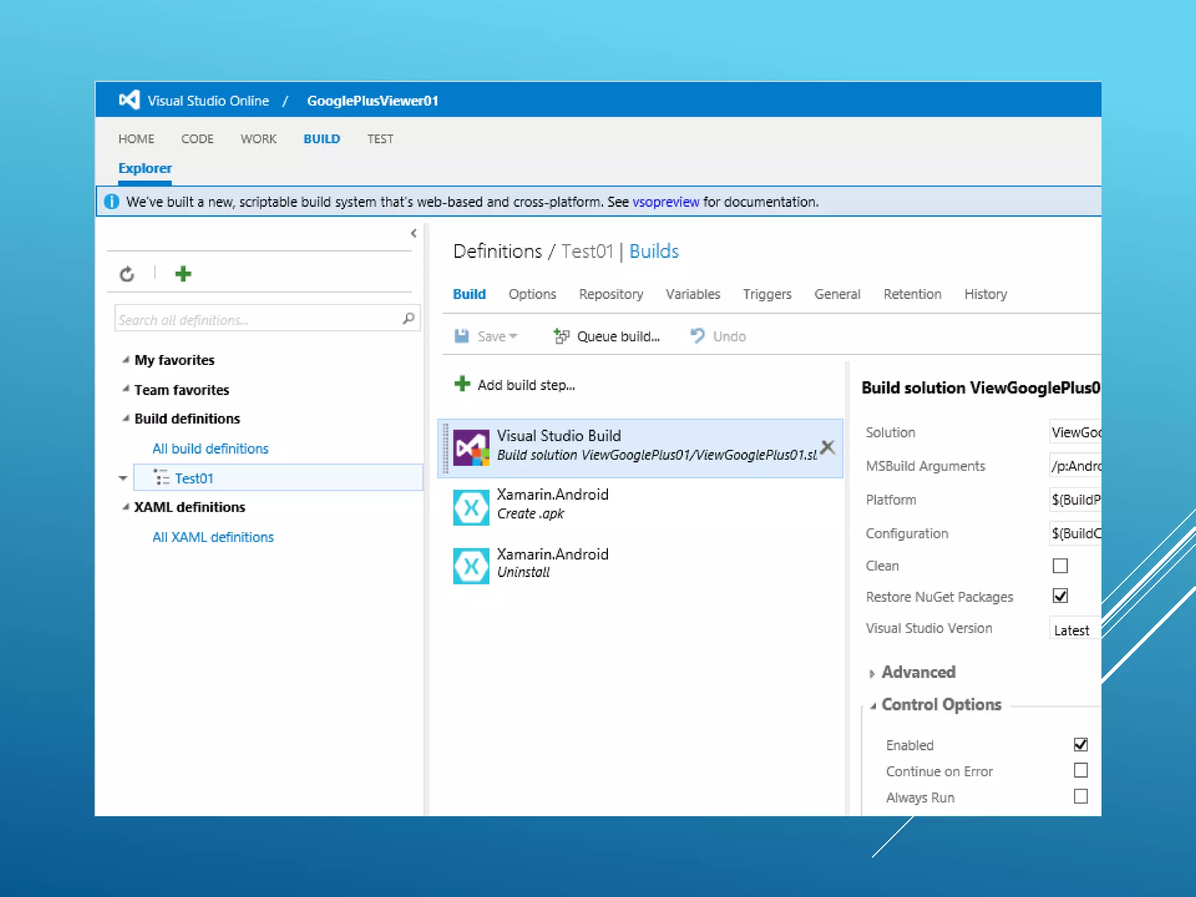Click the search magnifier icon

point(408,319)
